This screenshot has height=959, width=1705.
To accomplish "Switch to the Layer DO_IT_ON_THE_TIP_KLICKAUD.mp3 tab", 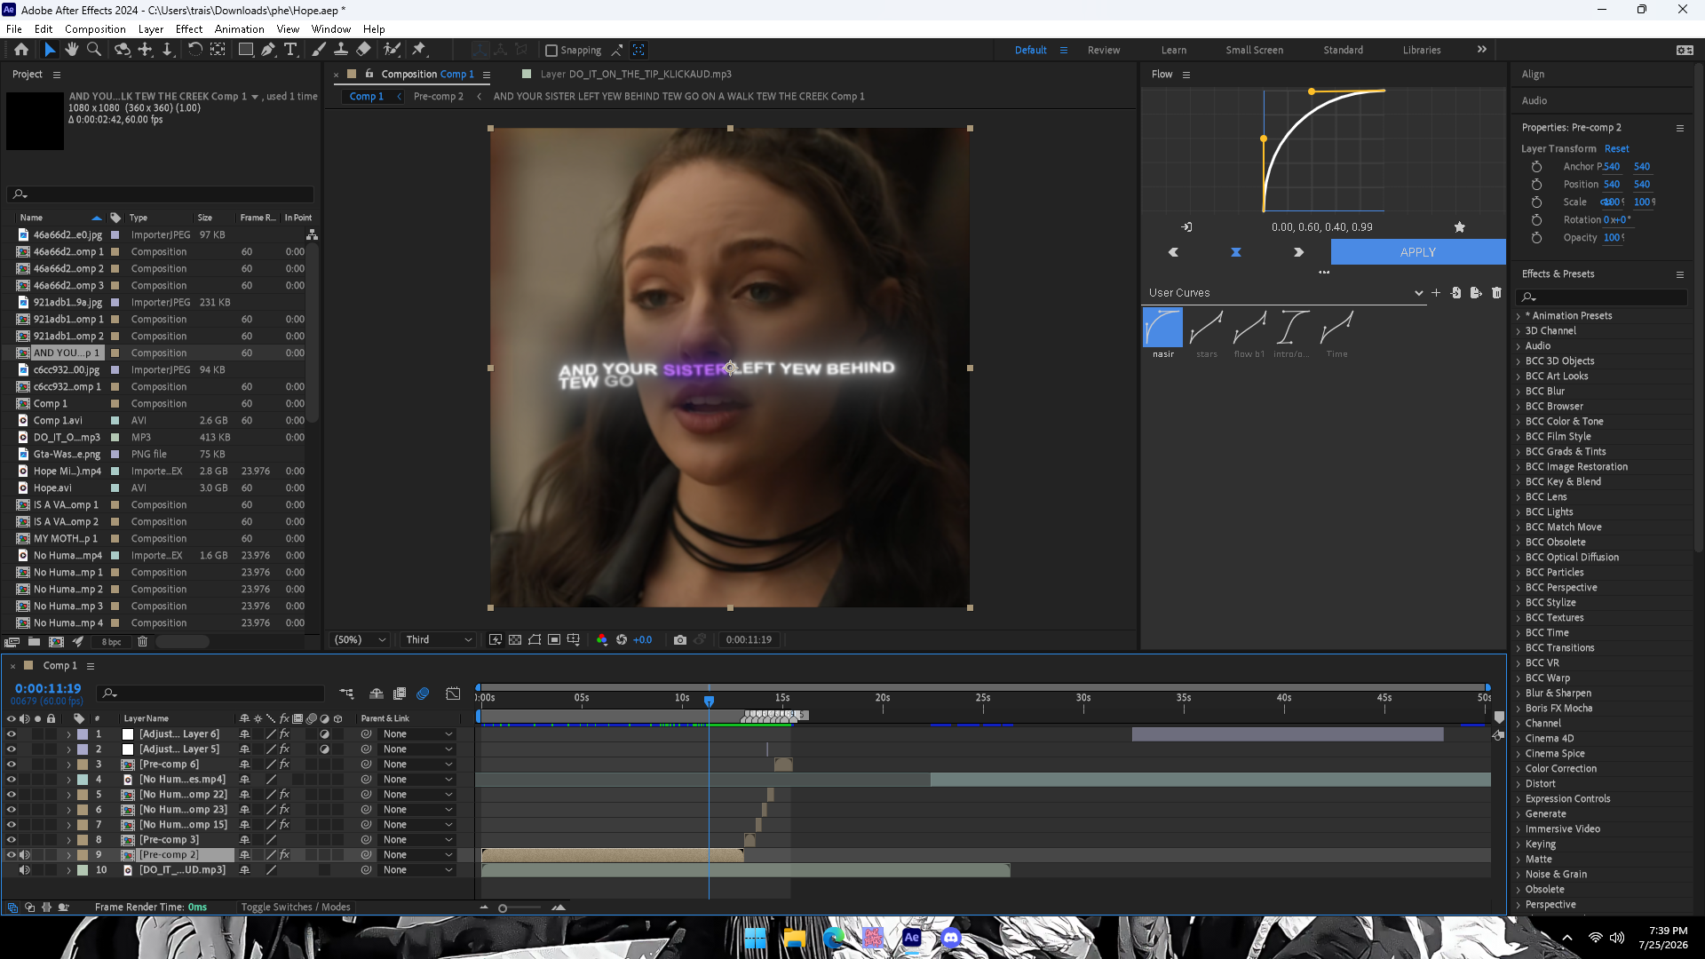I will [636, 74].
